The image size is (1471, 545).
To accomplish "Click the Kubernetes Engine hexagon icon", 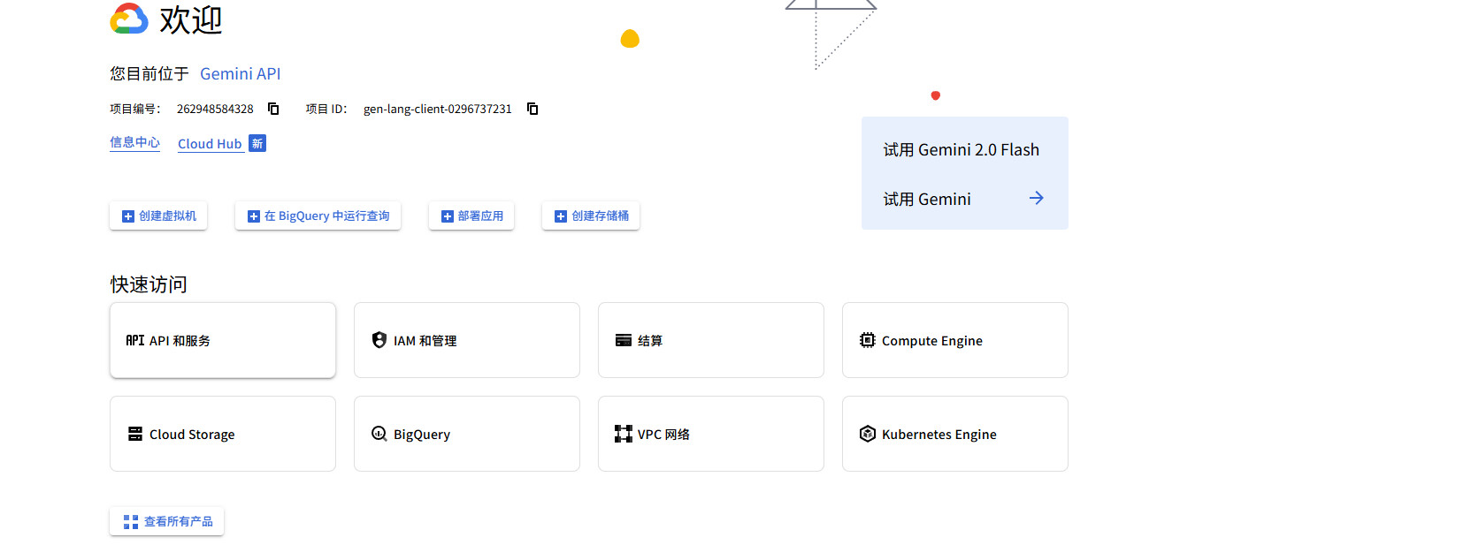I will [867, 434].
